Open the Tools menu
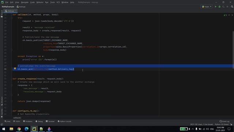The image size is (234, 132). pos(52,3)
